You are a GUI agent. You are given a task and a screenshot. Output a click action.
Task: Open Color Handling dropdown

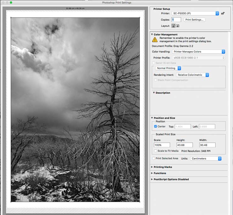pyautogui.click(x=199, y=52)
